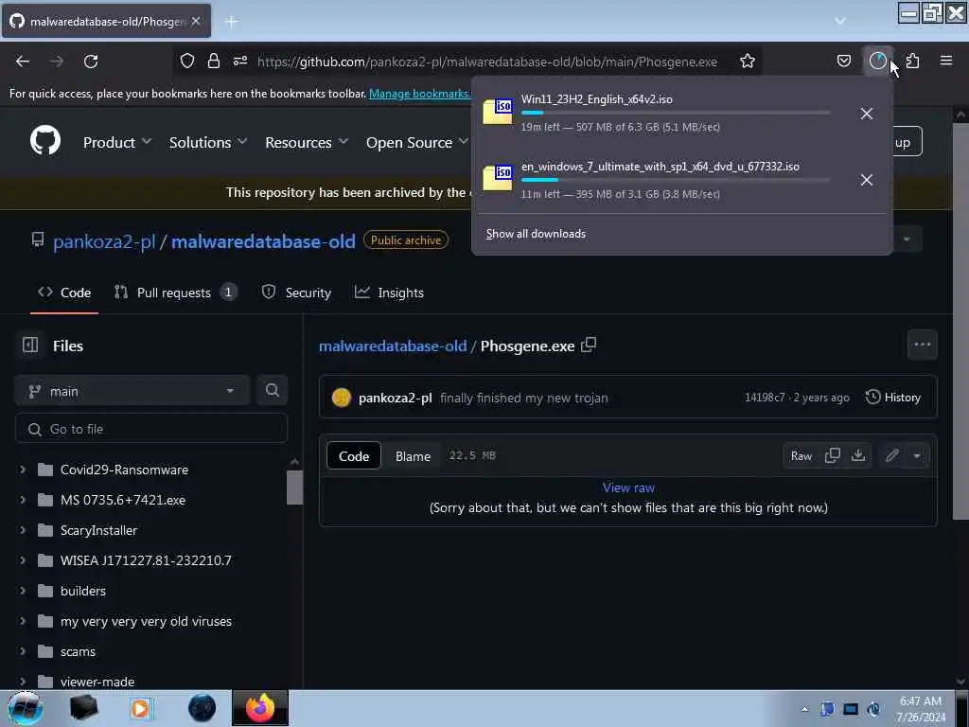Click the edit file pencil icon
The height and width of the screenshot is (727, 969).
(891, 455)
